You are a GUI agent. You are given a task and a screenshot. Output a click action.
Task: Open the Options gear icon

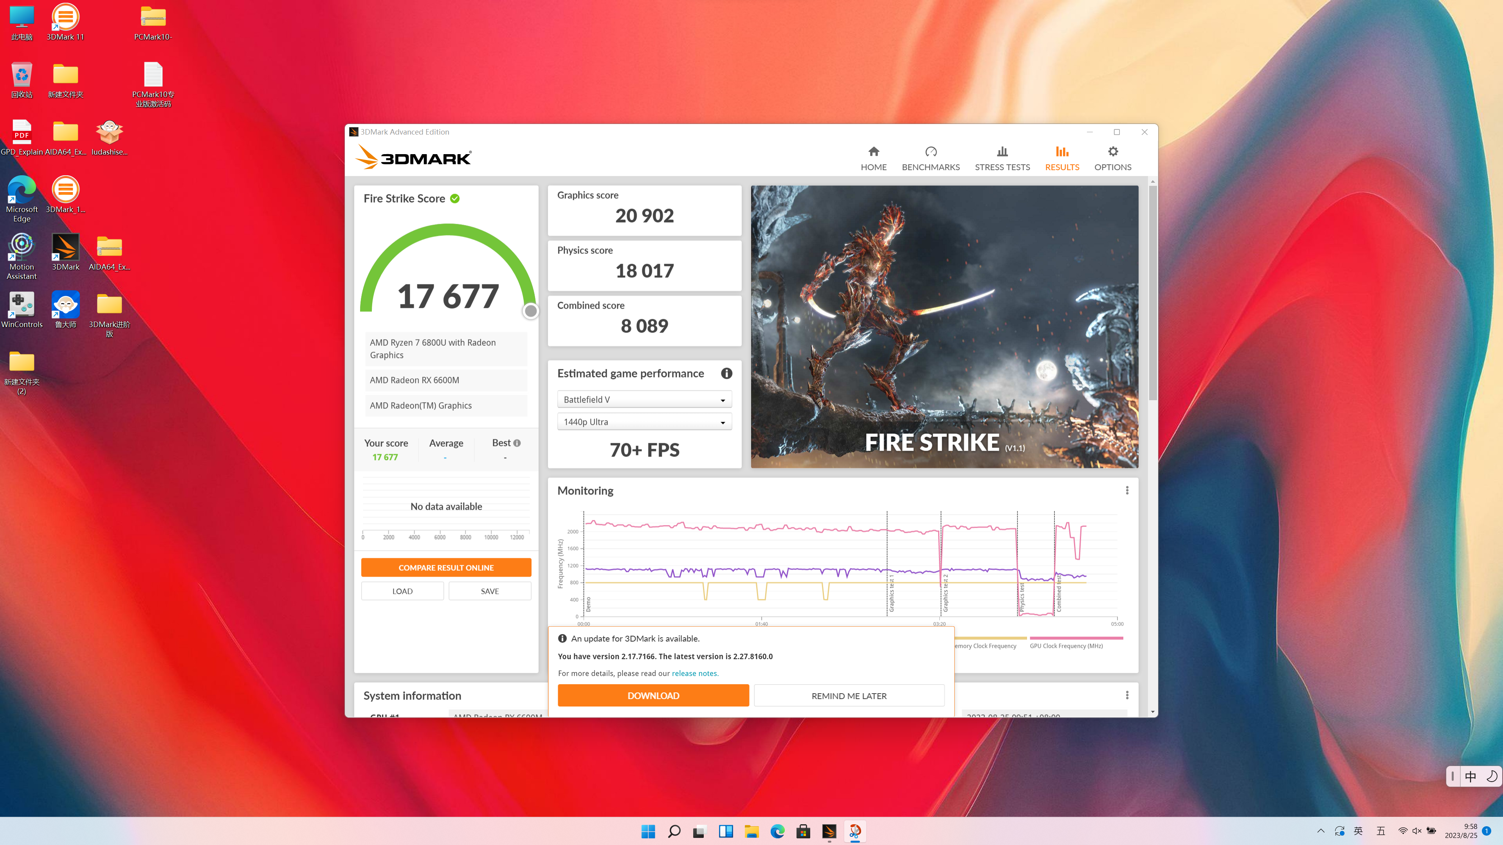pos(1113,152)
